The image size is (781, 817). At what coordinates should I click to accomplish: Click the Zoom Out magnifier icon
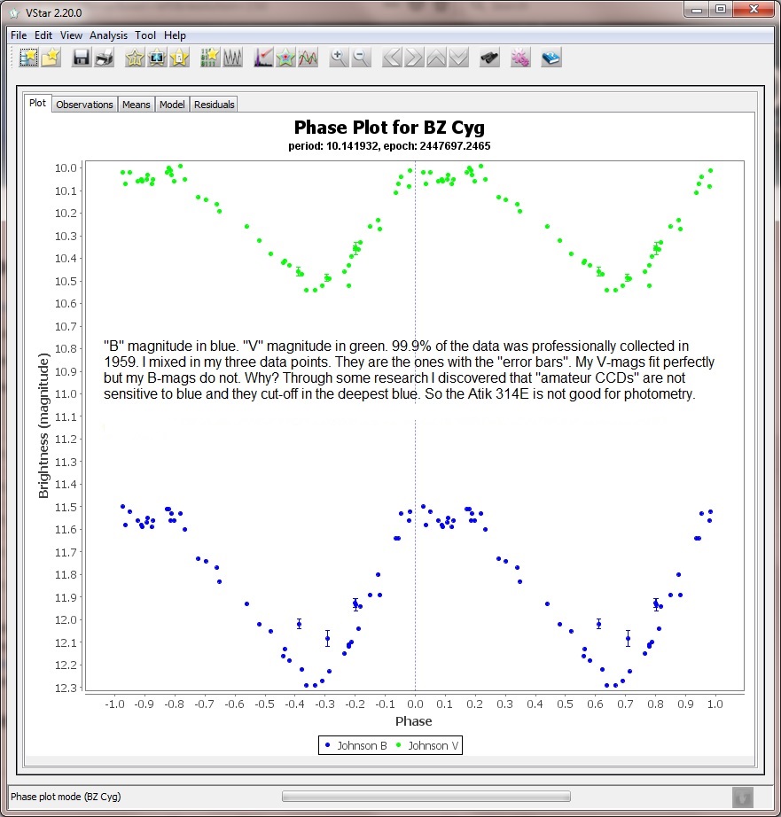pos(360,58)
